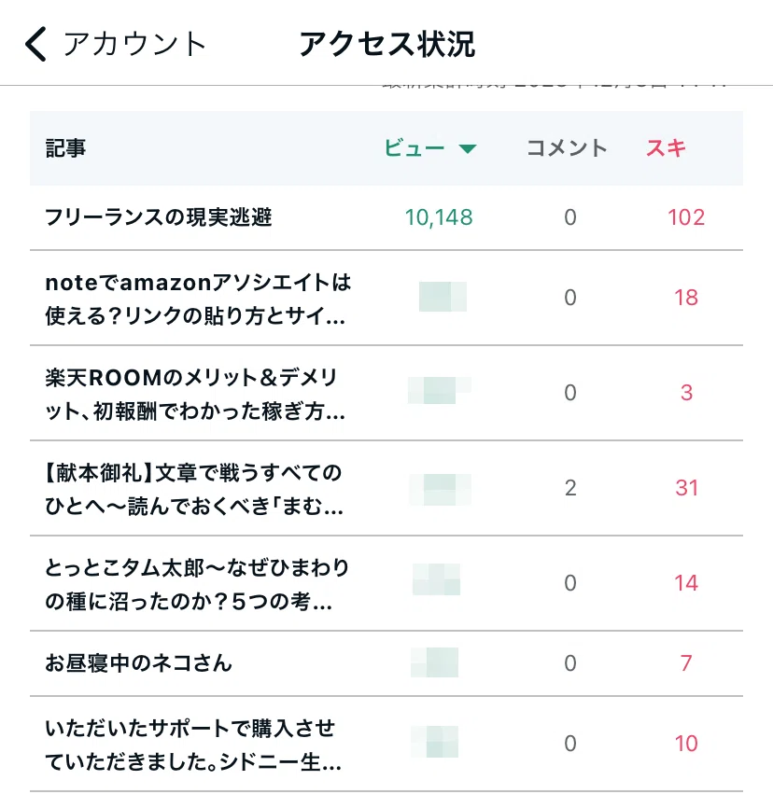Sort by コメント column header
Viewport: 773px width, 808px height.
point(567,148)
